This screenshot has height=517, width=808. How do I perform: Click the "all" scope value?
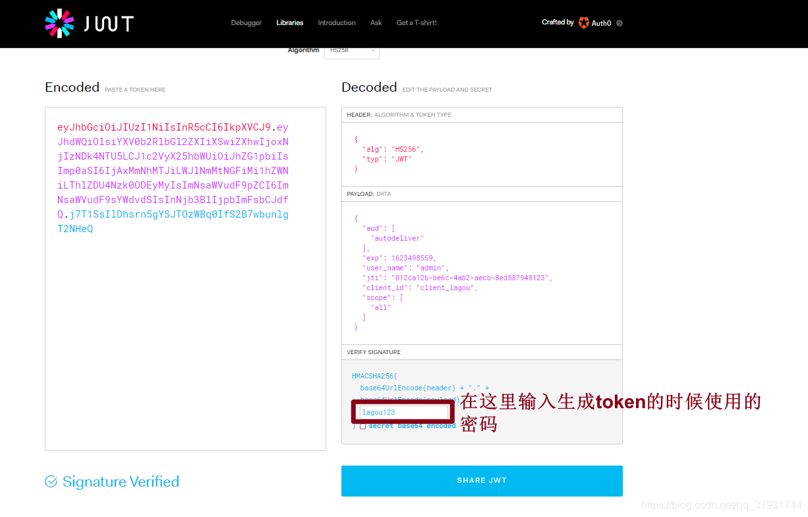pos(381,307)
